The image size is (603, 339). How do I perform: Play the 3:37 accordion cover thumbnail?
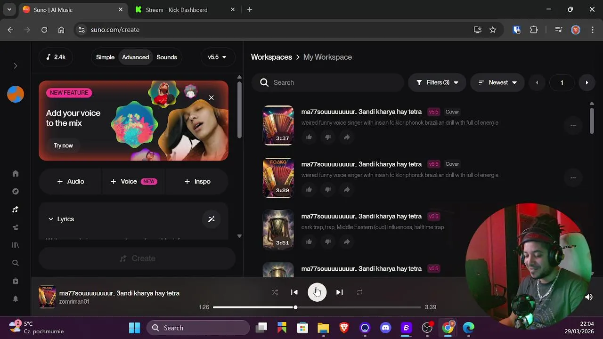[278, 125]
